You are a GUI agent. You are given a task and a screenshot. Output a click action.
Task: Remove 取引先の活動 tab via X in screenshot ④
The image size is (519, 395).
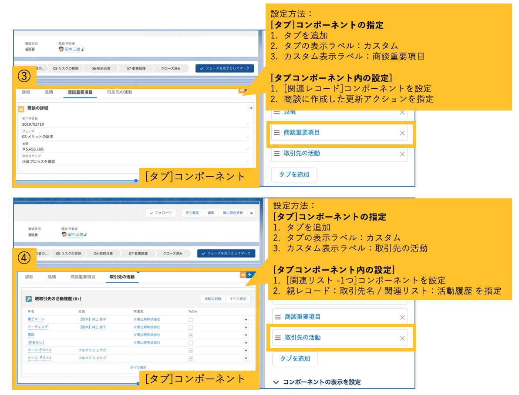click(x=402, y=338)
